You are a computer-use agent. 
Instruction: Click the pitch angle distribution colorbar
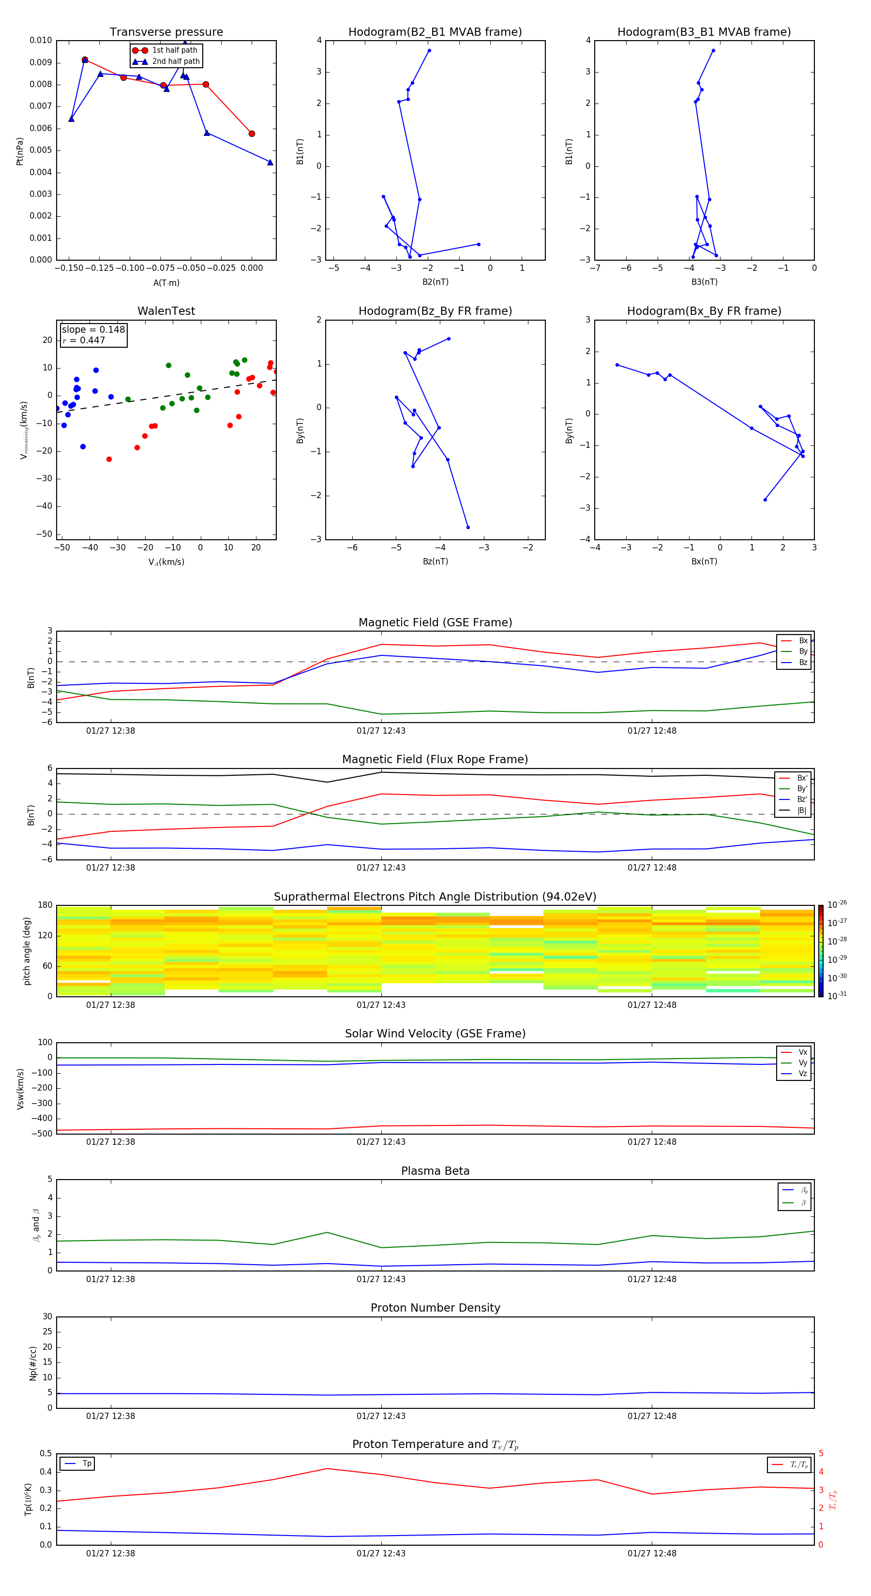pyautogui.click(x=821, y=951)
